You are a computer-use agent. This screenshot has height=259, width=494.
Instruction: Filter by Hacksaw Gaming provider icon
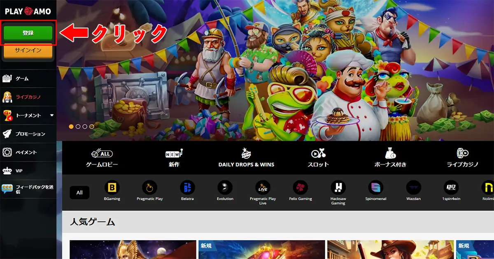pos(338,188)
